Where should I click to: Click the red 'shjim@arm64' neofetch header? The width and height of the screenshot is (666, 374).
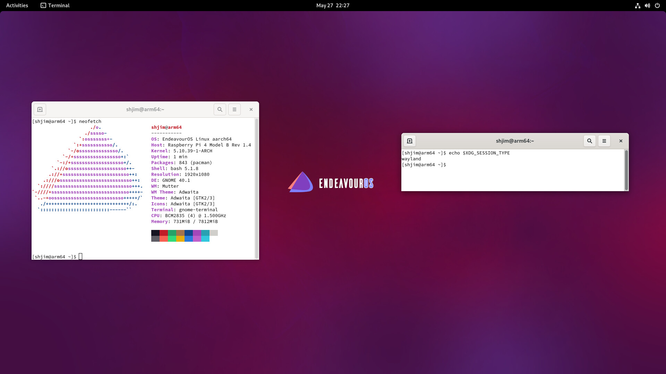[166, 127]
